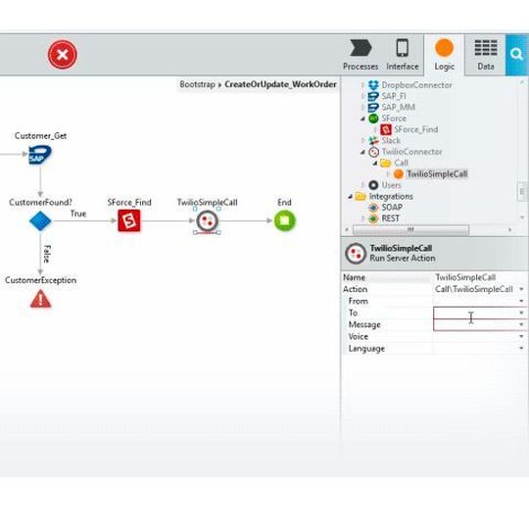Click the SOAP icon in tree

373,208
